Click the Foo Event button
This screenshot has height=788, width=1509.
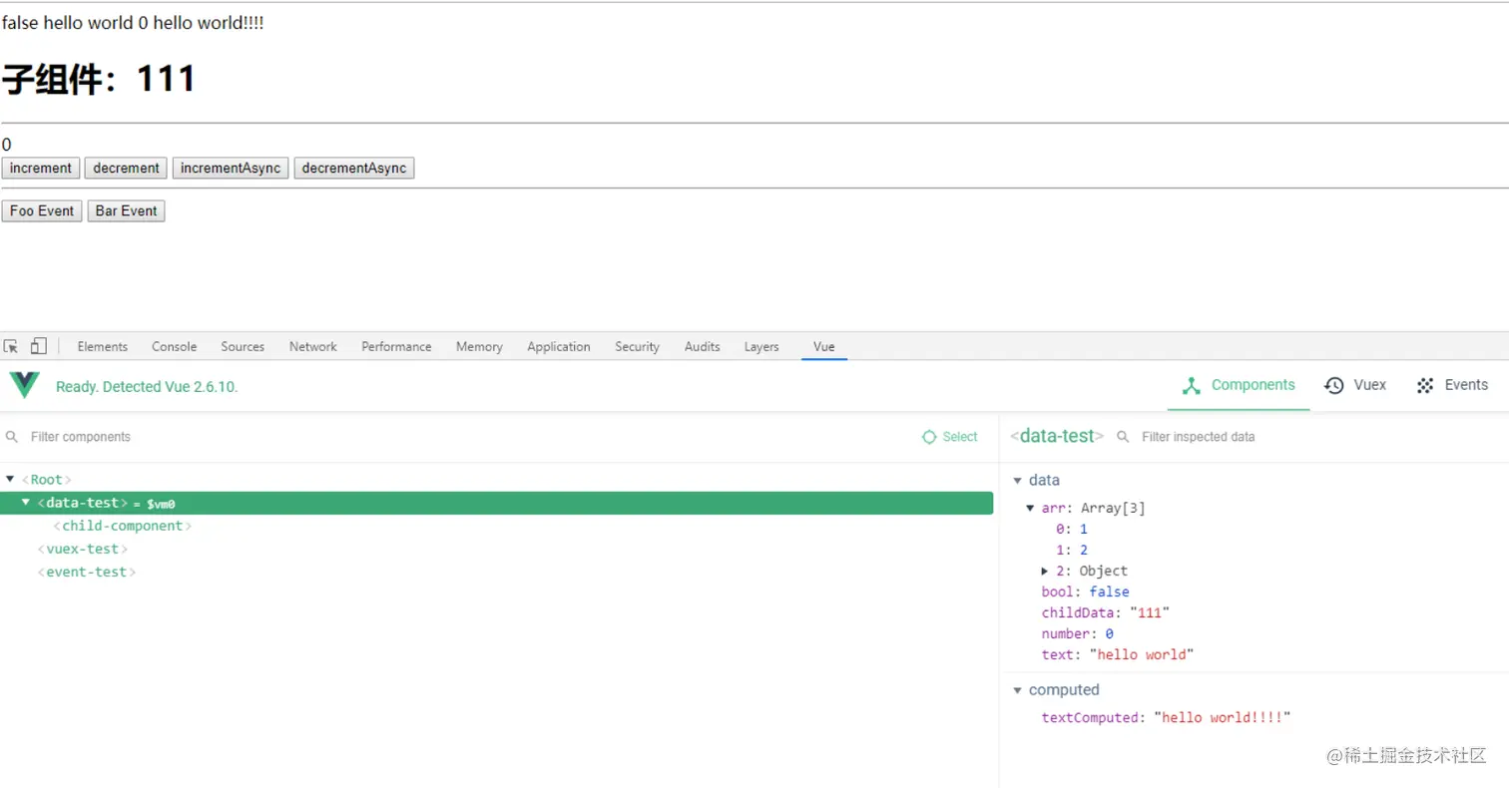click(42, 211)
